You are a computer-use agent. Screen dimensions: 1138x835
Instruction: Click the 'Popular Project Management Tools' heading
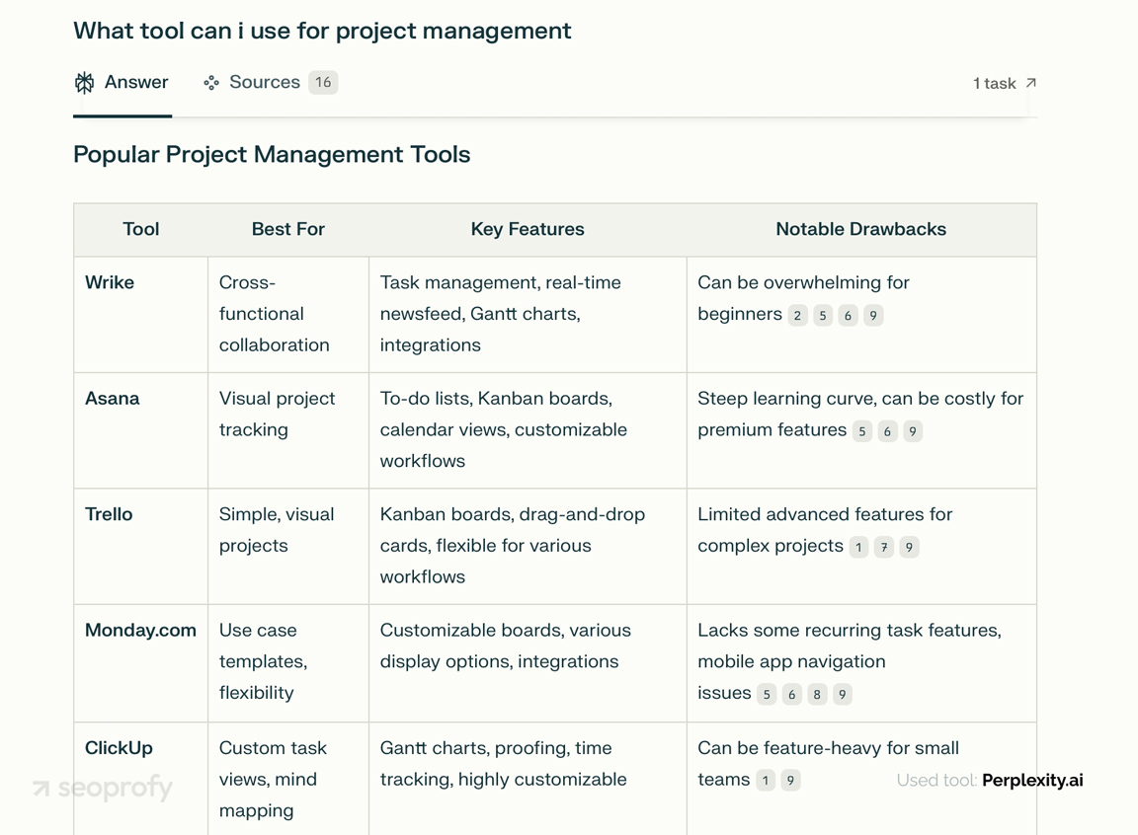pos(273,154)
